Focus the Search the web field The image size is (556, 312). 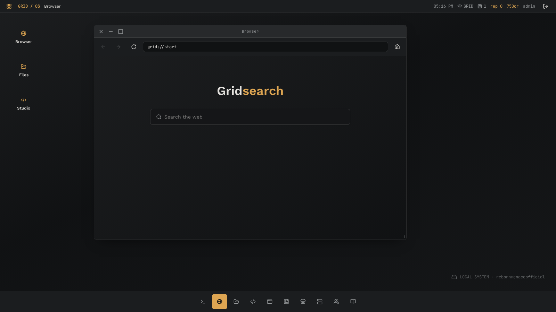tap(250, 117)
